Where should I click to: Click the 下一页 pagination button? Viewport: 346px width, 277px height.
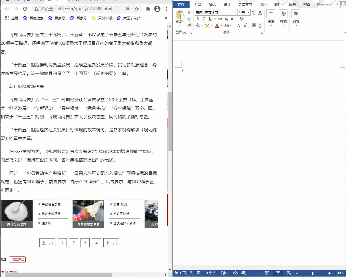pos(111,243)
